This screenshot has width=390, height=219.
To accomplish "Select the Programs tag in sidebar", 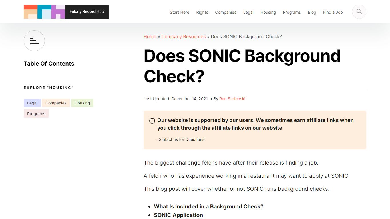I will [x=36, y=114].
